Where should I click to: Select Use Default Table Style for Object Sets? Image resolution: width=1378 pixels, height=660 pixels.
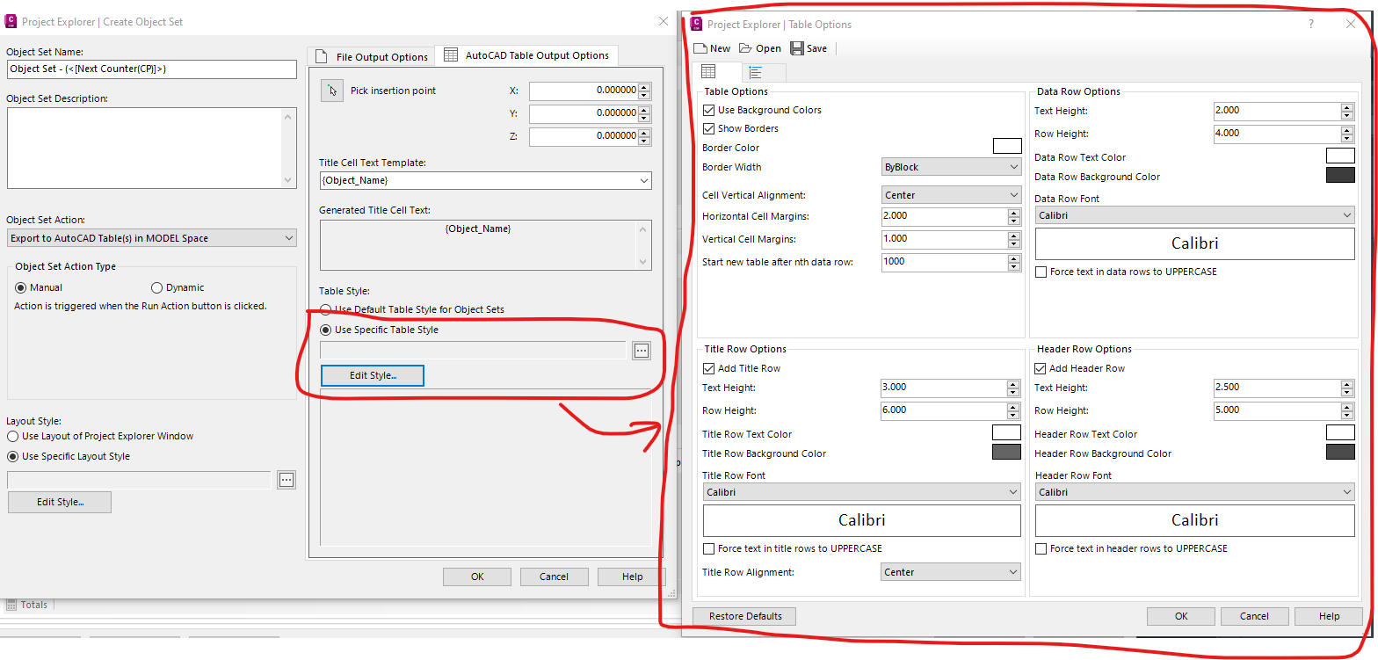click(x=325, y=309)
